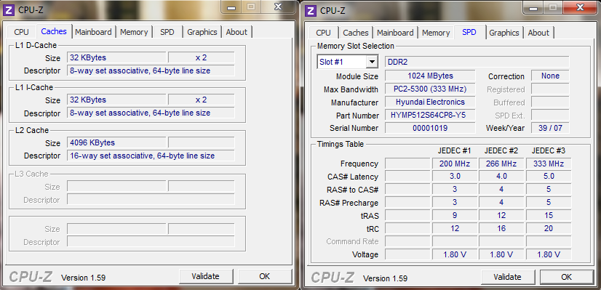Show the About tab in the right window

pos(538,33)
